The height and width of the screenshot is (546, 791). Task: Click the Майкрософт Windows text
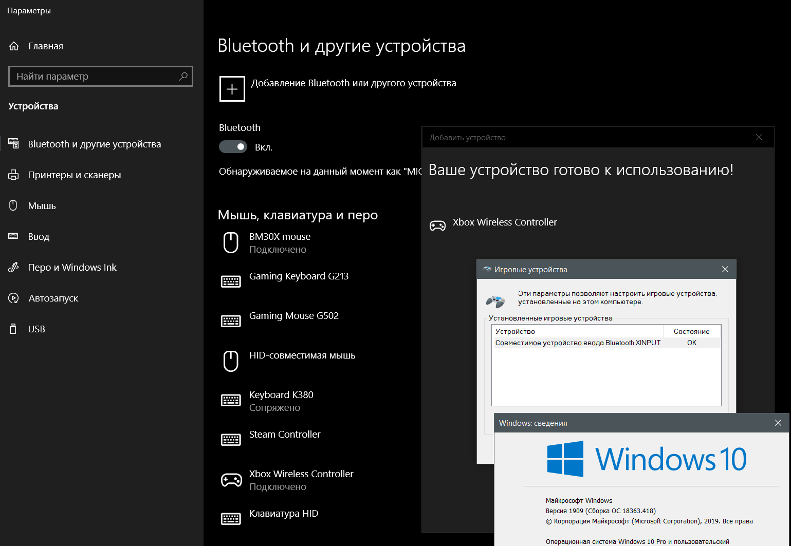(x=579, y=501)
